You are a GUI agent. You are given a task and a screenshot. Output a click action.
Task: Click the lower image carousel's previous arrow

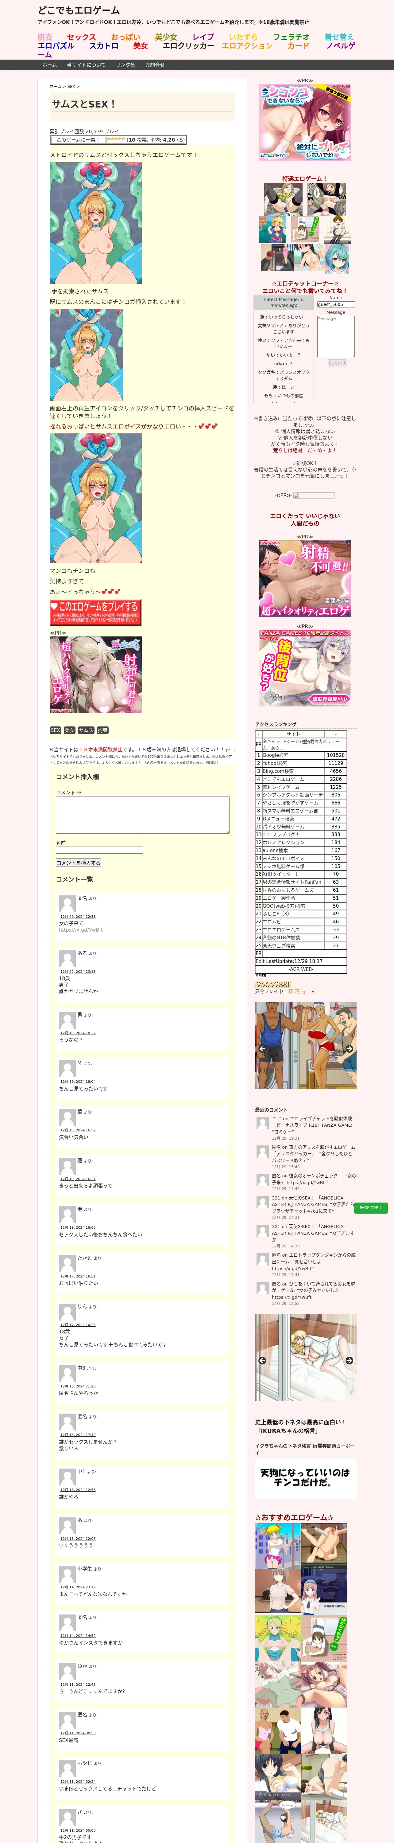pos(262,1361)
